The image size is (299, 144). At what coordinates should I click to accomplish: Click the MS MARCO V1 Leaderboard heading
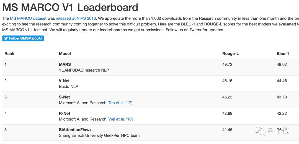(x=70, y=7)
